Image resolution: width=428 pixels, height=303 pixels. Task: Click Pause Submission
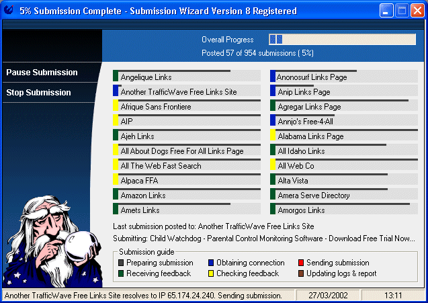(42, 73)
